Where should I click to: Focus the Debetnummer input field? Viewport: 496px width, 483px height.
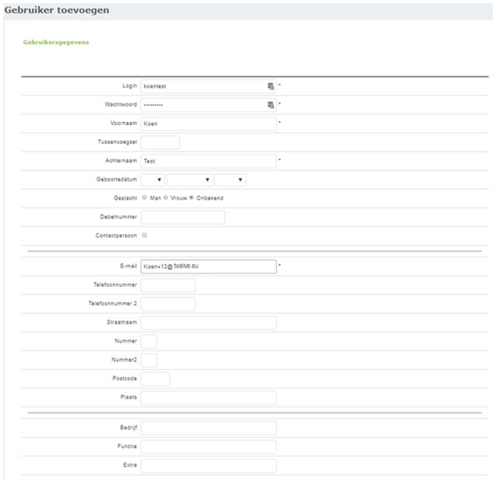[182, 217]
